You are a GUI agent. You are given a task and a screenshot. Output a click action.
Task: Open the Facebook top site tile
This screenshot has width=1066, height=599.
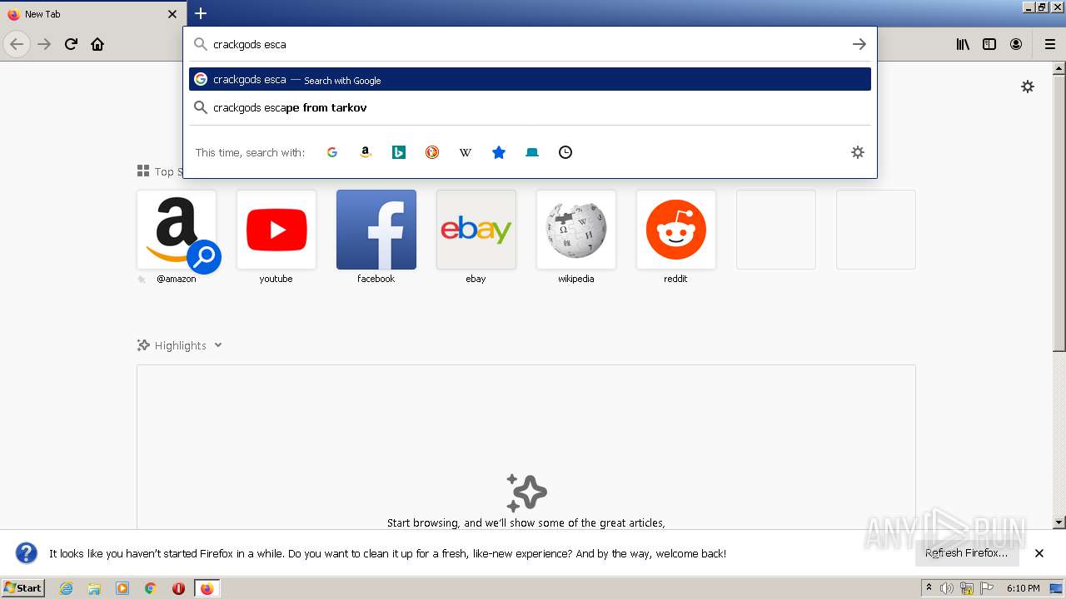376,230
